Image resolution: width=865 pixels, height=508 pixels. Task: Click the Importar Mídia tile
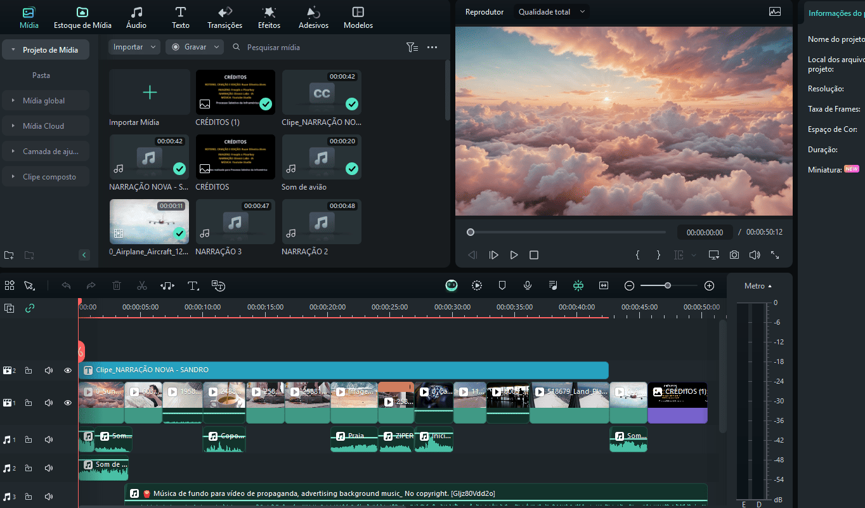pyautogui.click(x=150, y=93)
